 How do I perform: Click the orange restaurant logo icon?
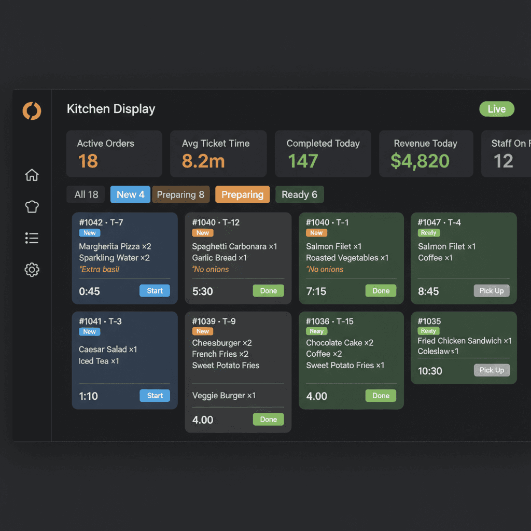(x=32, y=110)
